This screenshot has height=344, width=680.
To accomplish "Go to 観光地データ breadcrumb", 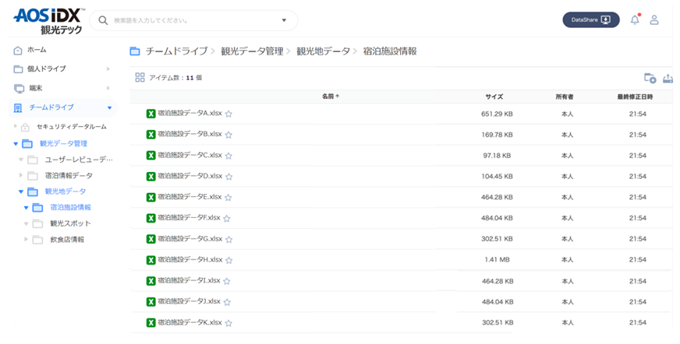I will click(323, 51).
